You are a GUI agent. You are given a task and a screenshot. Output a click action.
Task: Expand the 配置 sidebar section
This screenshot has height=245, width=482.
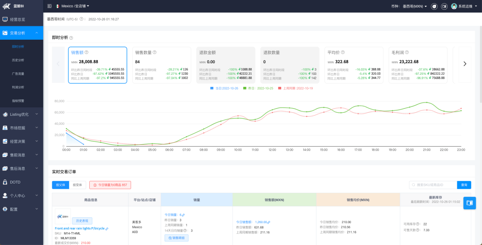(21, 209)
